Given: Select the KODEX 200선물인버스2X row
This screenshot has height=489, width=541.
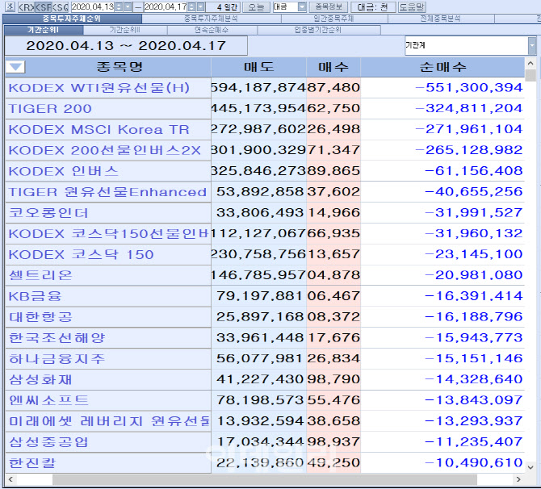Looking at the screenshot, I should coord(265,150).
